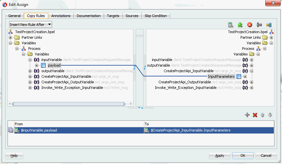Image resolution: width=282 pixels, height=164 pixels.
Task: Expand payload node in left tree
Action: pos(36,66)
